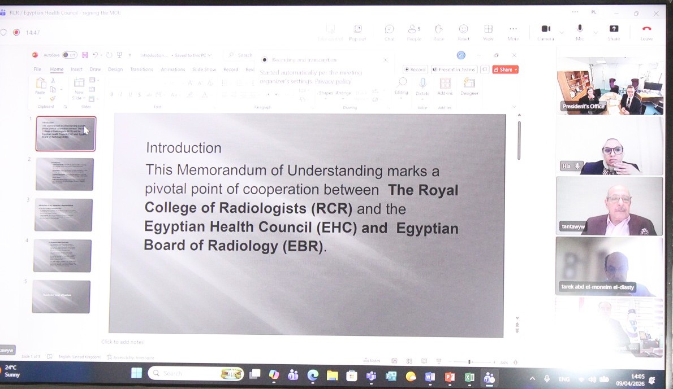This screenshot has width=673, height=389.
Task: Open Excel from the taskbar
Action: 469,377
